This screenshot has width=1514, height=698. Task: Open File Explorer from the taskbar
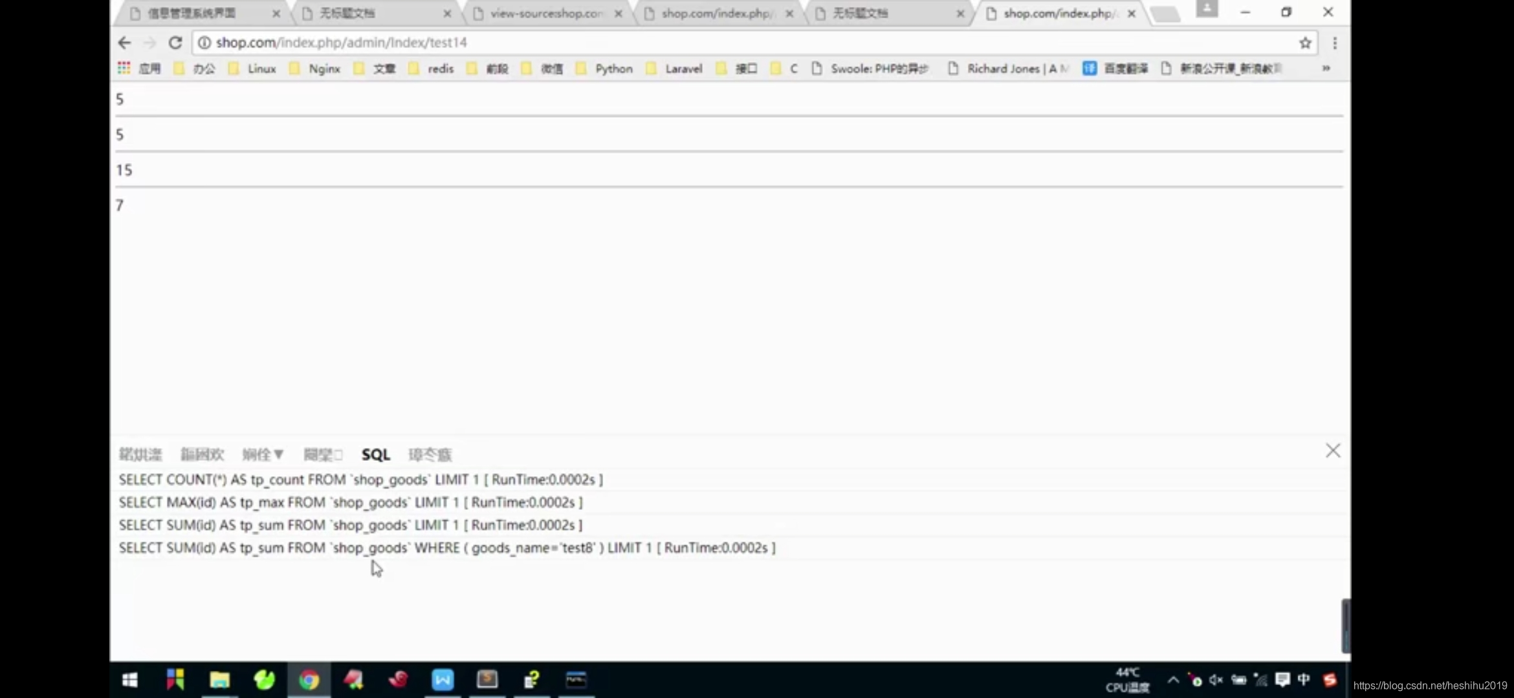coord(220,680)
